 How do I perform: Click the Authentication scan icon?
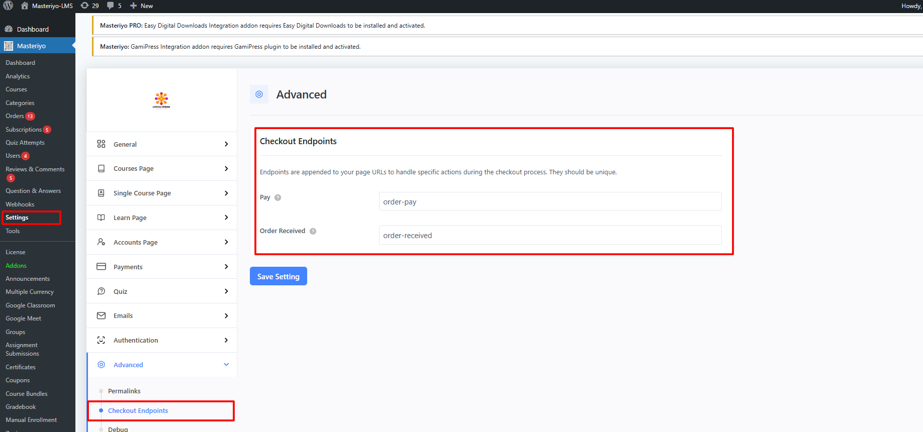[x=101, y=340]
